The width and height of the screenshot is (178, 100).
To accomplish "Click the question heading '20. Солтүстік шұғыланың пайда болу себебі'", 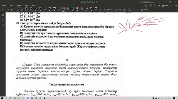I will coord(44,23).
